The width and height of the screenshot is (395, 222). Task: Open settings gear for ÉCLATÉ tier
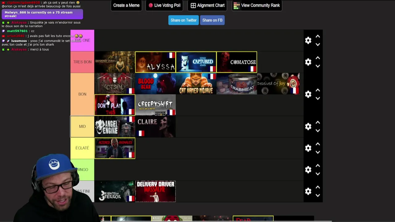[308, 148]
